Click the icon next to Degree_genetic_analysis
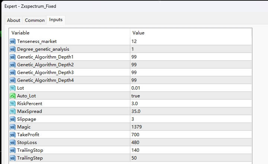Screen dimensions: 268x164 13,49
